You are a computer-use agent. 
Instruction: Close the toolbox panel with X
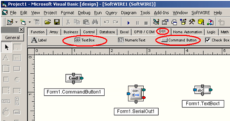coord(21,30)
